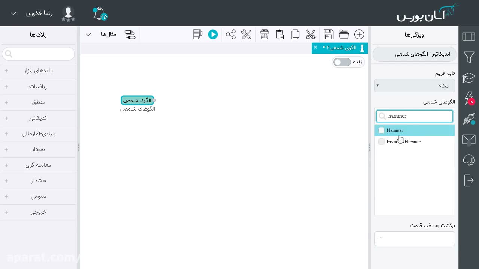Open the folder icon in the toolbar
Viewport: 479px width, 269px height.
(344, 34)
